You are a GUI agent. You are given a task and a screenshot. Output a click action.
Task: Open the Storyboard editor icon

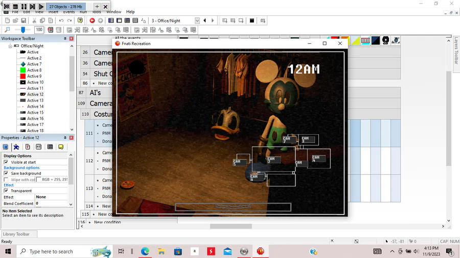click(x=111, y=20)
